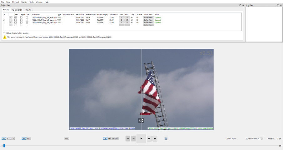Image resolution: width=283 pixels, height=150 pixels.
Task: Click the blue left stream info label
Action: (102, 128)
